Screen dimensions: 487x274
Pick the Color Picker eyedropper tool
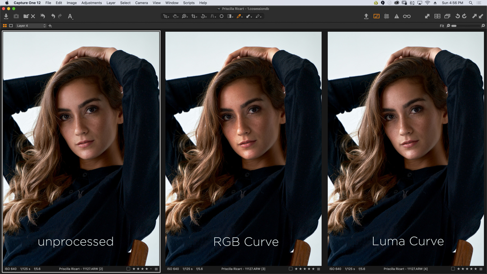click(239, 16)
